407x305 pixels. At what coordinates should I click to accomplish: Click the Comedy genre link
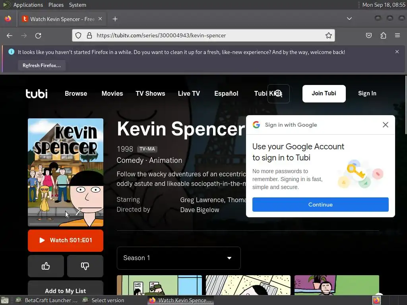pyautogui.click(x=130, y=160)
